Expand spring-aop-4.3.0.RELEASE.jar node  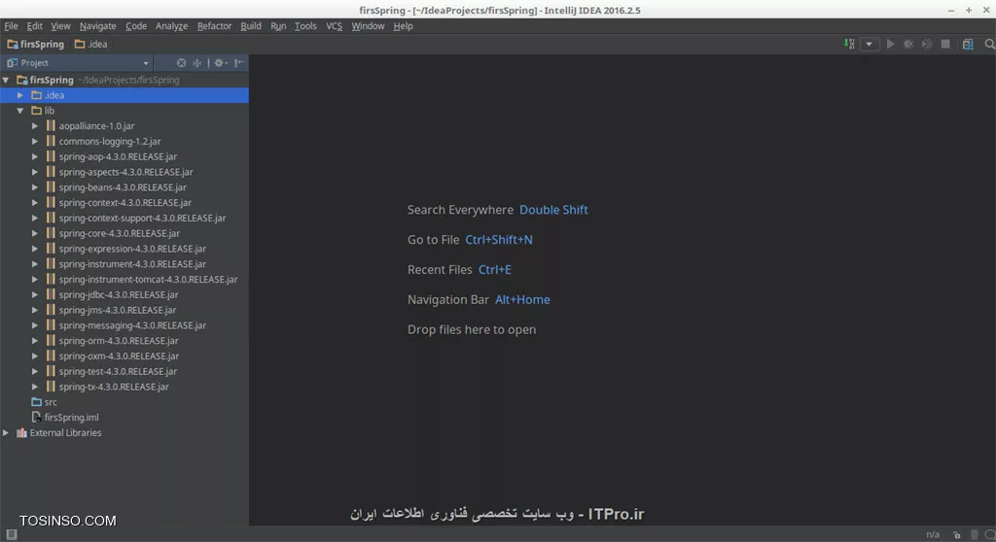coord(35,156)
